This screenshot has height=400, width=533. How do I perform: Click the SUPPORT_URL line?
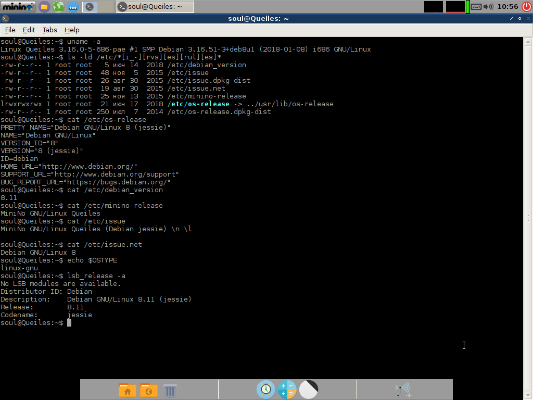(x=90, y=174)
